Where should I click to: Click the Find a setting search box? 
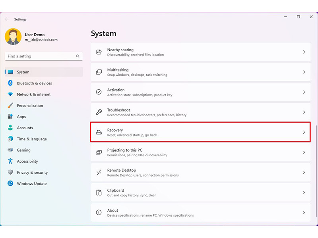(x=44, y=56)
